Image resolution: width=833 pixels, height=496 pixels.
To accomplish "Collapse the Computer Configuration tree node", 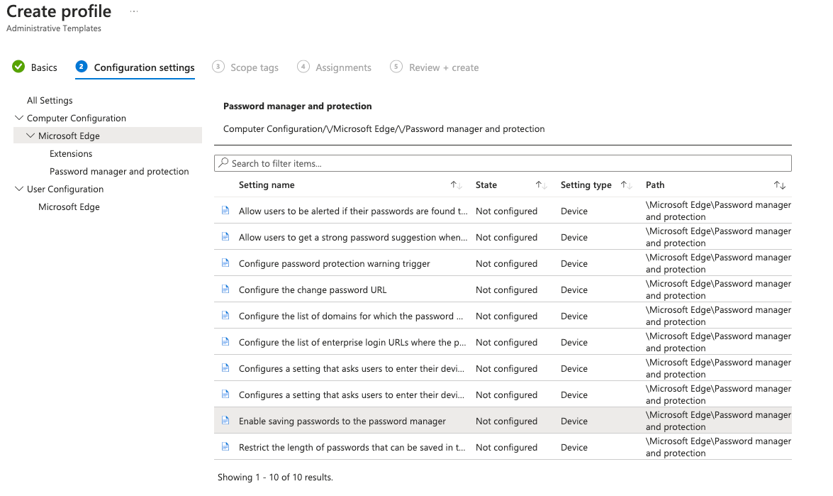I will pyautogui.click(x=19, y=118).
